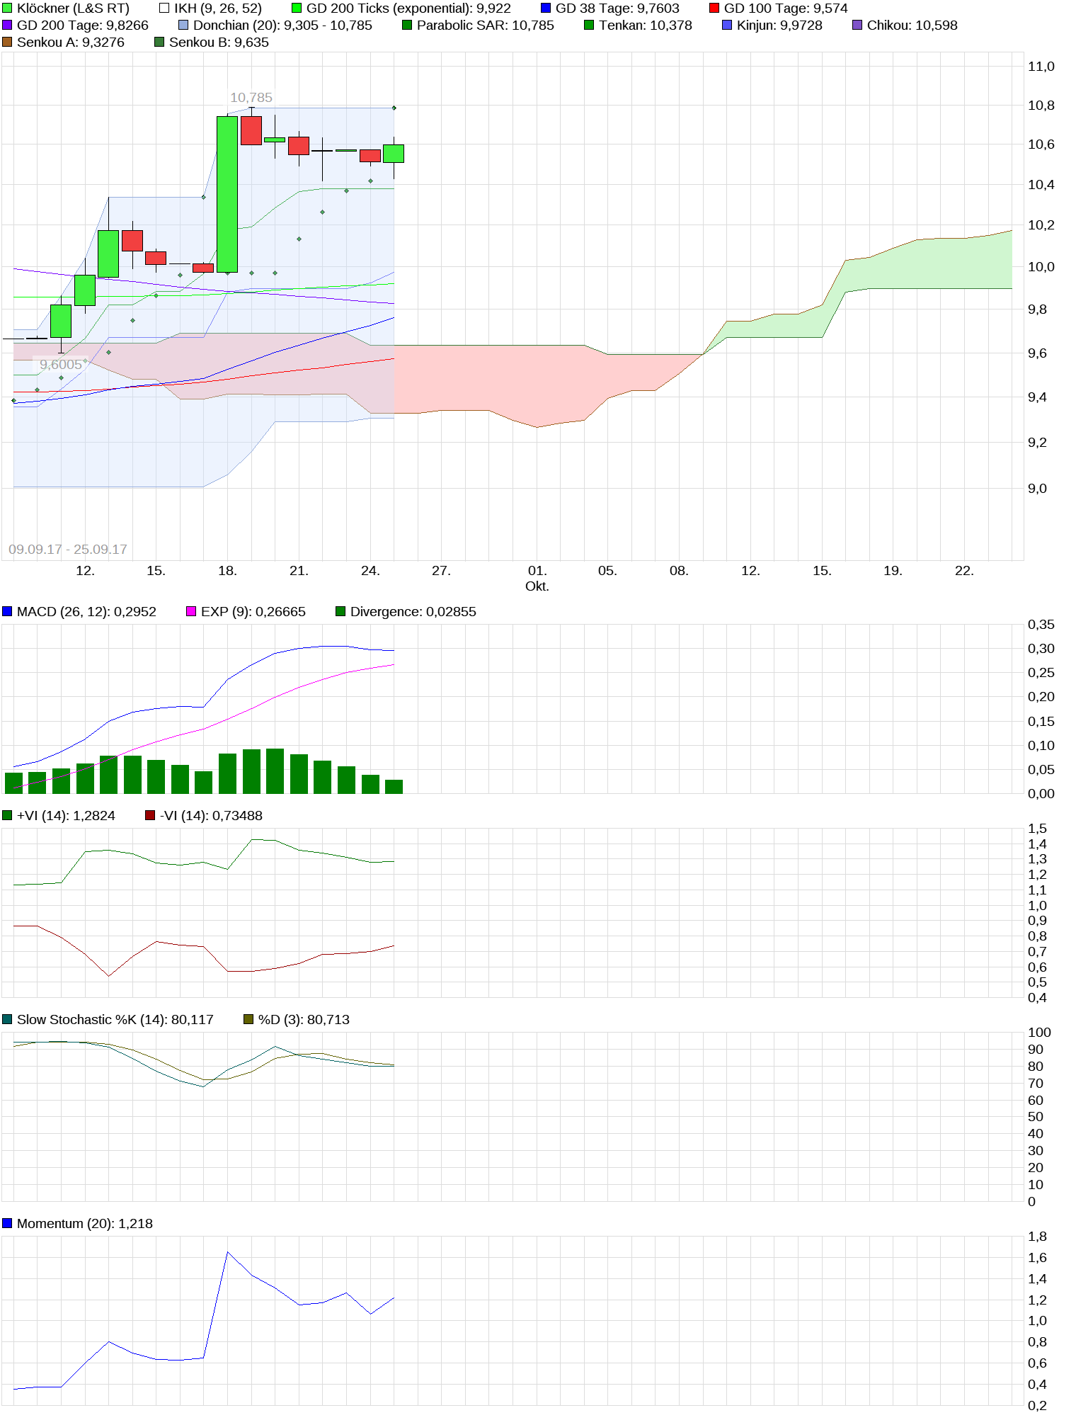Click the tallest green MACD divergence bar
Viewport: 1076px width, 1420px height.
point(275,771)
